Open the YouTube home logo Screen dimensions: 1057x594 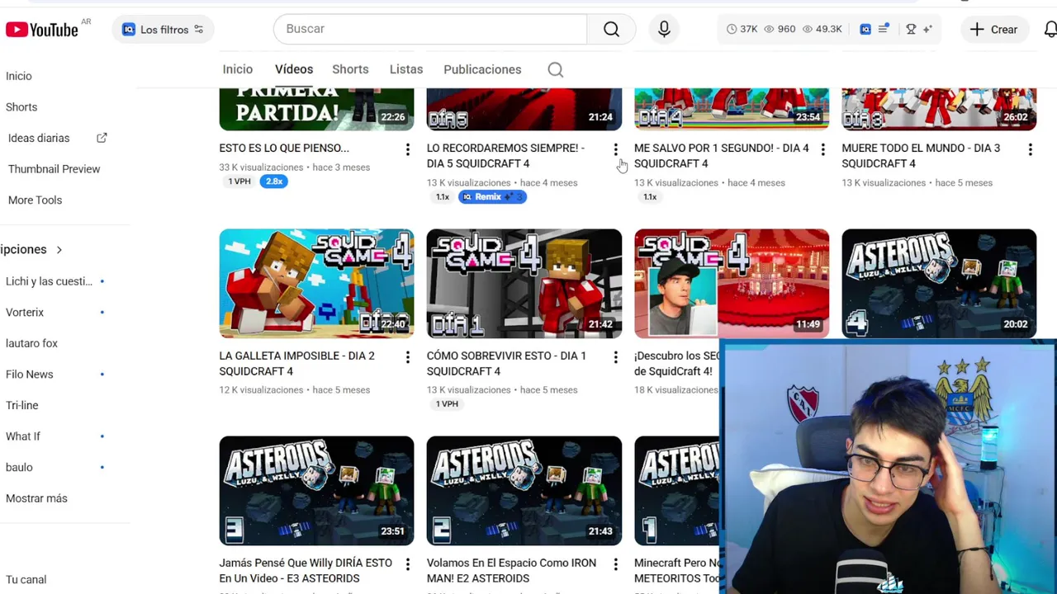pos(42,30)
